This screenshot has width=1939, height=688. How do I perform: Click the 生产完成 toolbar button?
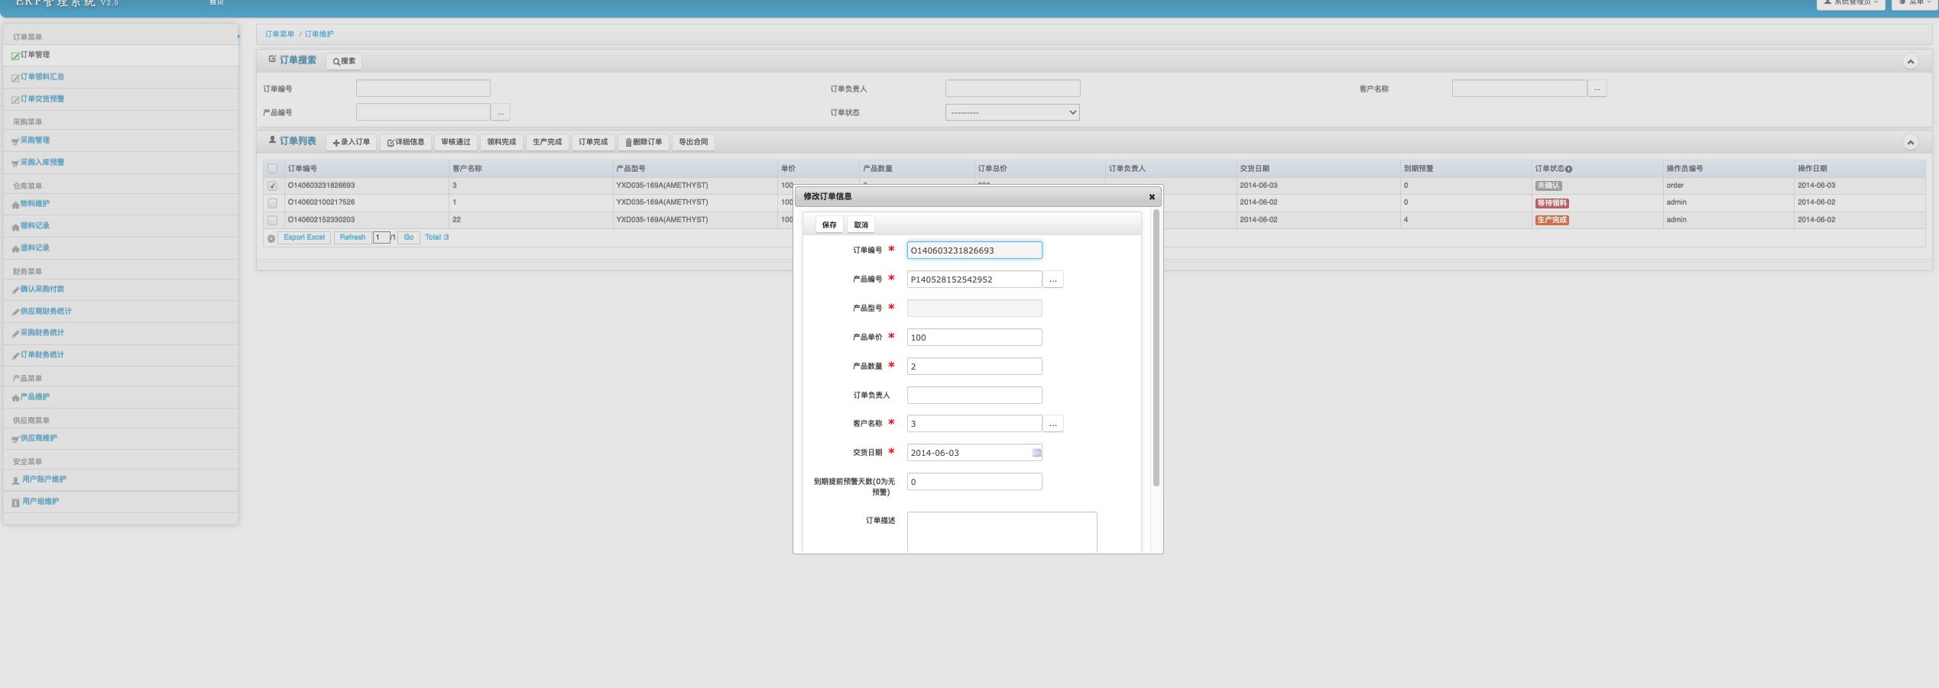(x=547, y=142)
